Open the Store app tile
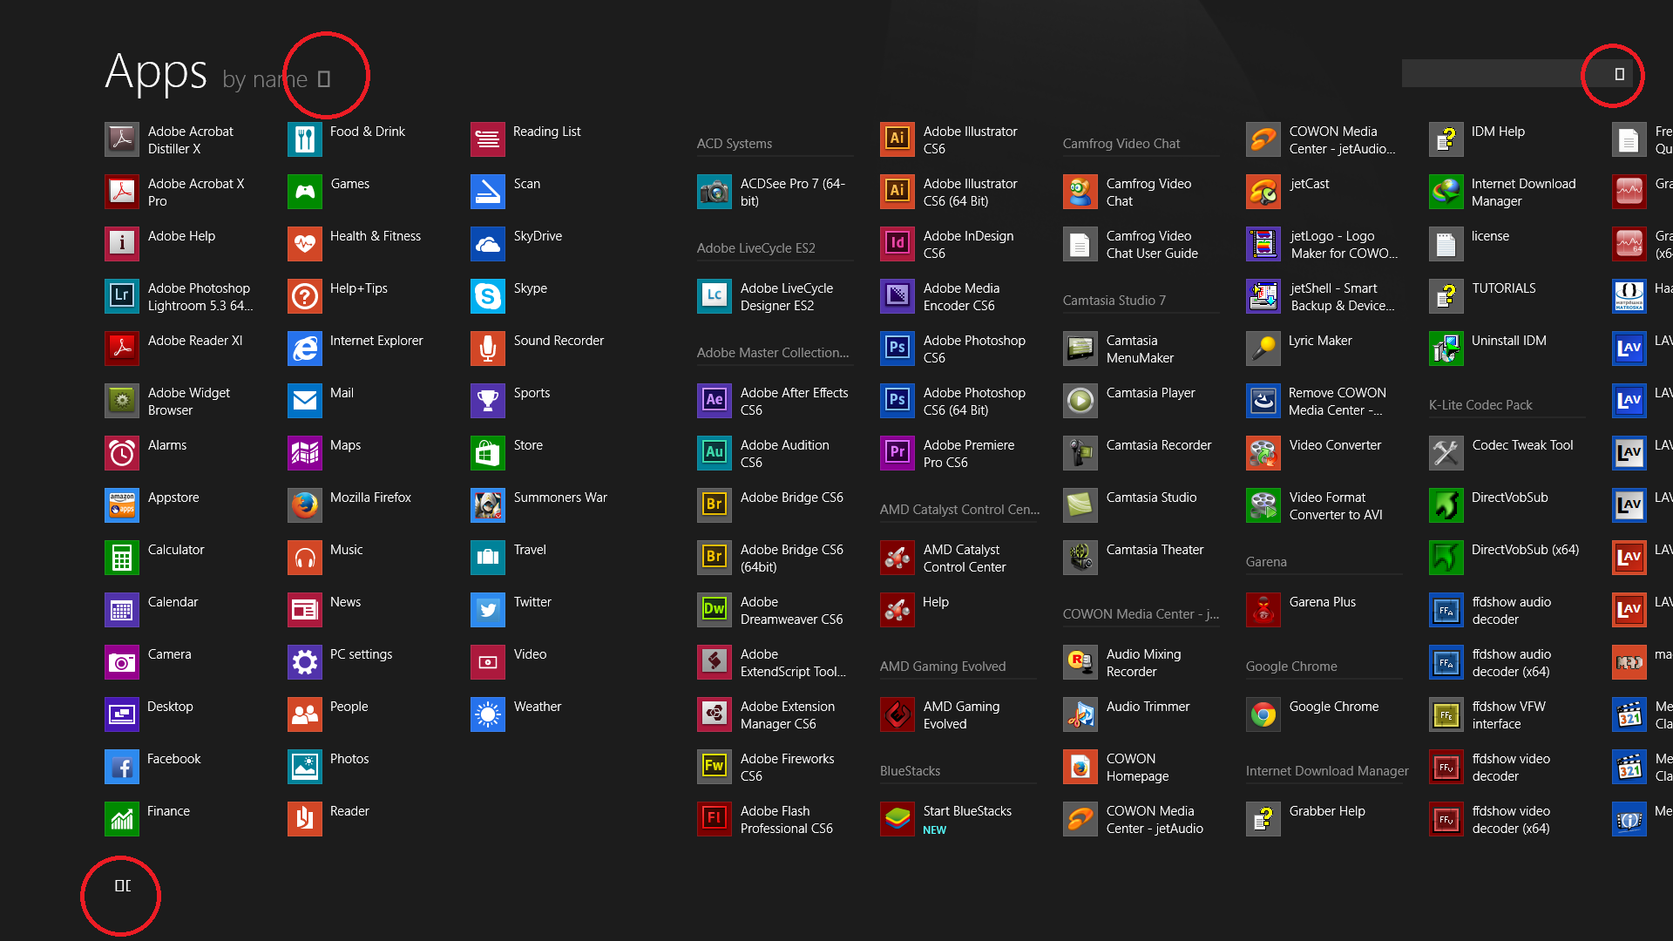Screen dimensions: 1673x941 tap(487, 453)
